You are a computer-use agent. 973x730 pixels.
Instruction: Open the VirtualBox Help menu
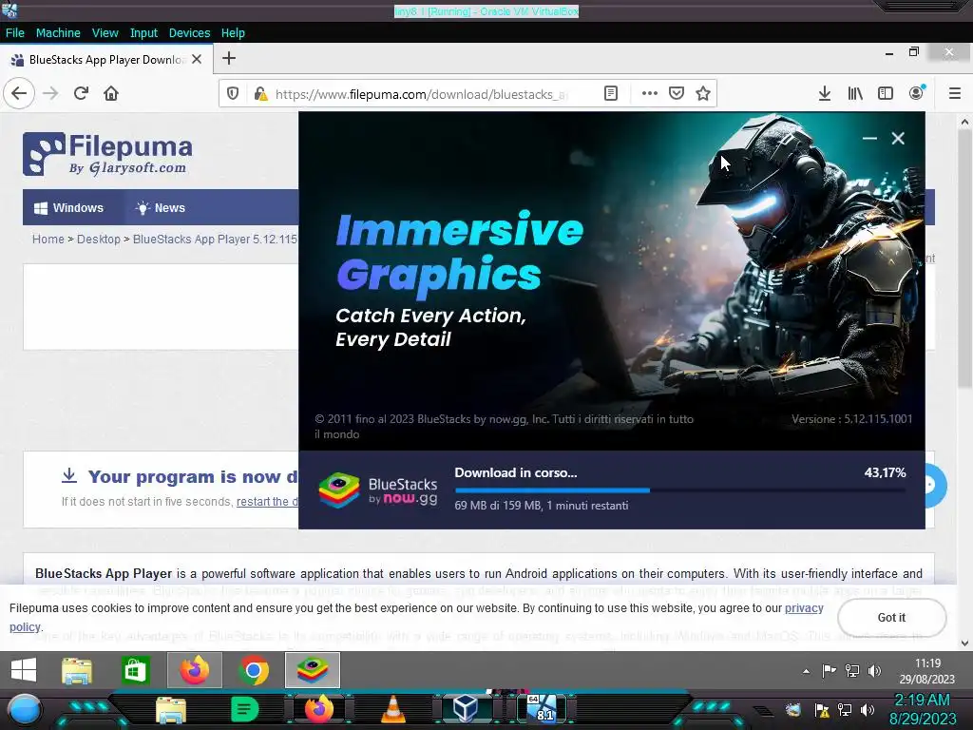233,33
